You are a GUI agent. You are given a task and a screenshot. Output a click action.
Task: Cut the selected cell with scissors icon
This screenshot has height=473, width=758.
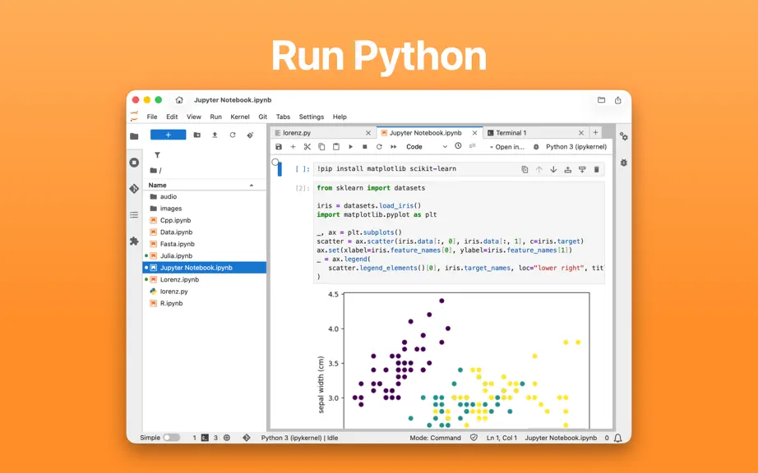(307, 147)
